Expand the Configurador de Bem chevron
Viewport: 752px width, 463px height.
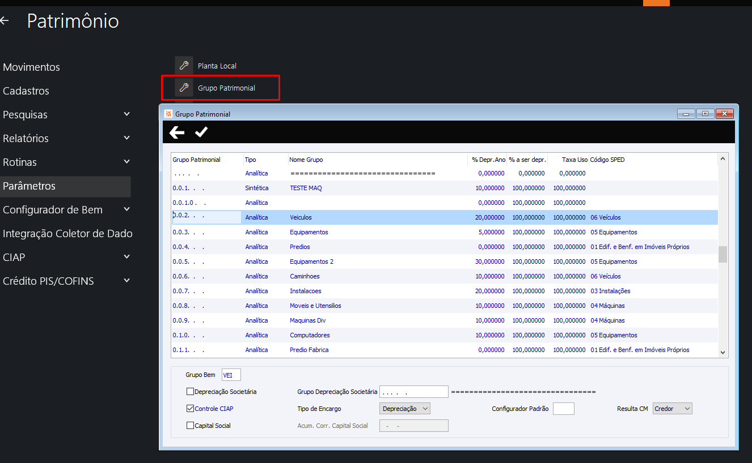click(x=126, y=209)
